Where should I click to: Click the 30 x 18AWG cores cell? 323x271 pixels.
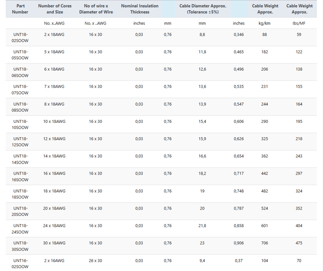55,243
